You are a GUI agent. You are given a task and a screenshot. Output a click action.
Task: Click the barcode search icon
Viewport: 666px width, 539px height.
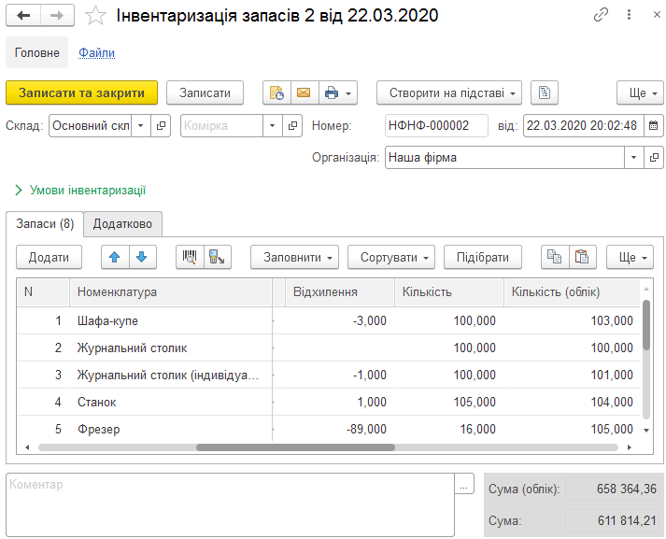pos(190,258)
